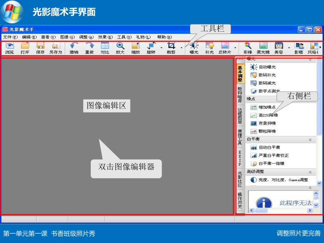
Task: Switch to EXIF side tab
Action: (x=240, y=158)
